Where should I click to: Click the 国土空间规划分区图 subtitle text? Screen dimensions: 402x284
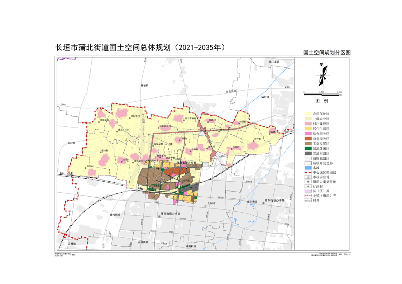pos(327,52)
